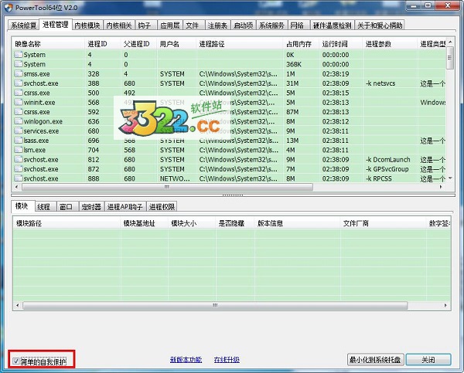
Task: Open the 内核模块 tab
Action: coord(87,25)
